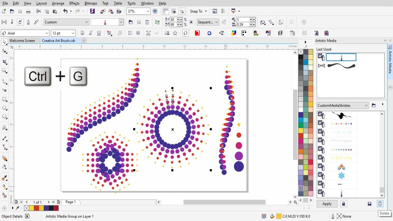Toggle Italic text formatting
The width and height of the screenshot is (393, 221).
coord(91,33)
